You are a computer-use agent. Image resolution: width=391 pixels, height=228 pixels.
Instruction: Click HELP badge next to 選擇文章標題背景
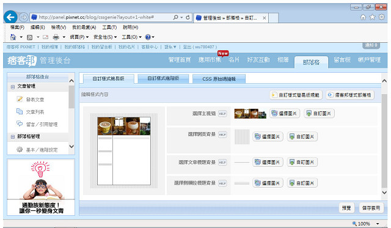222,163
